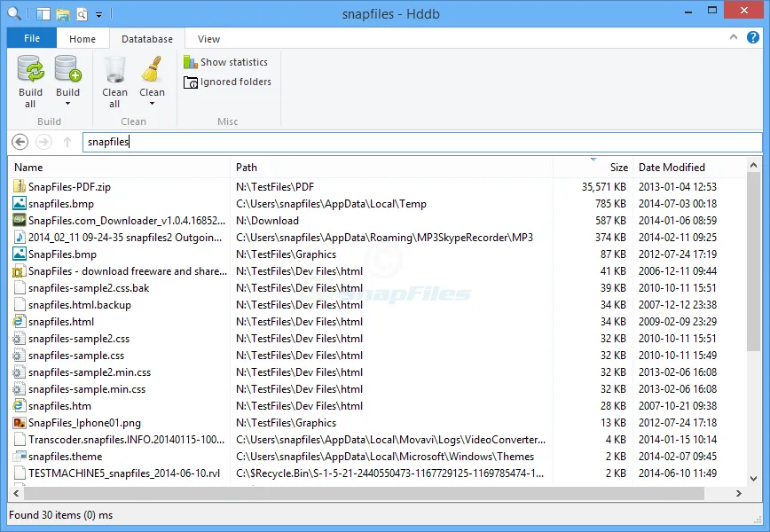
Task: Click the vertical scrollbar up arrow
Action: click(753, 166)
